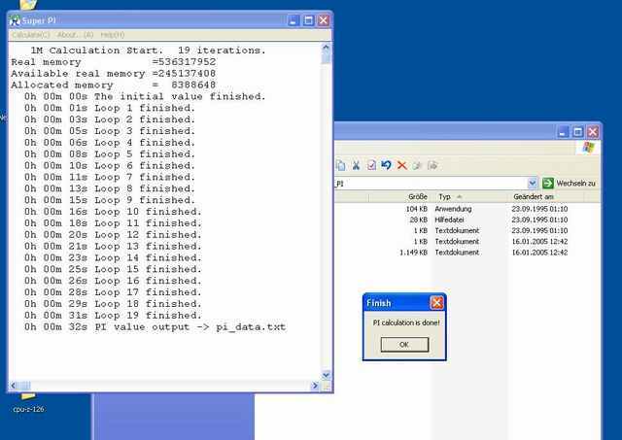This screenshot has width=622, height=440.
Task: Click the greyed Move To icon in Explorer toolbar
Action: point(417,166)
